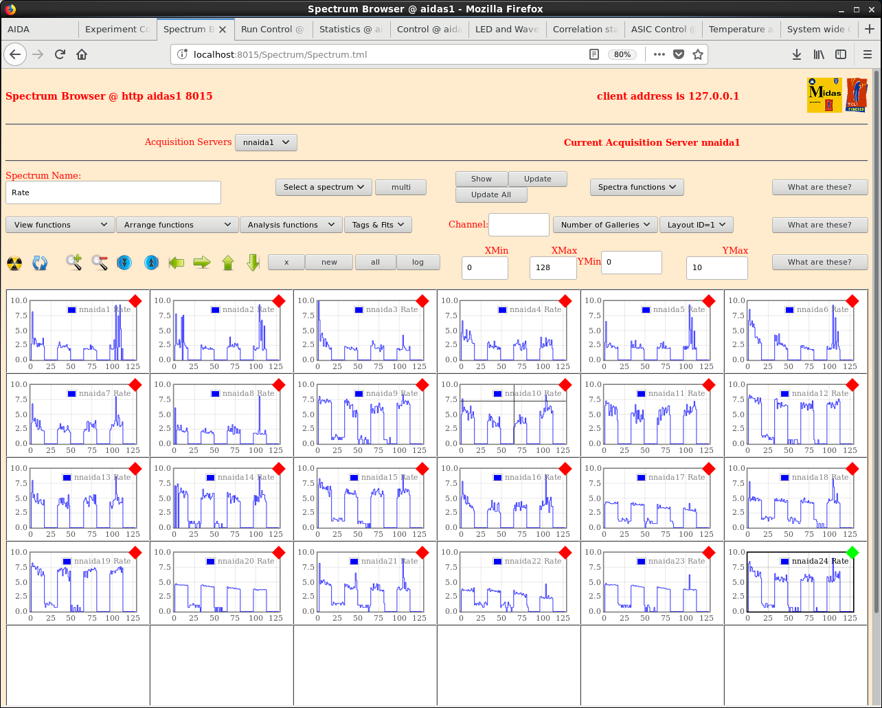
Task: Click the green right arrow icon
Action: click(x=202, y=262)
